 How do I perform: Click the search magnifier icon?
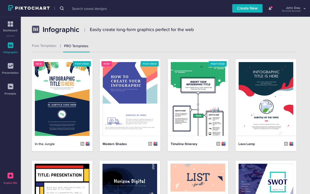[62, 8]
